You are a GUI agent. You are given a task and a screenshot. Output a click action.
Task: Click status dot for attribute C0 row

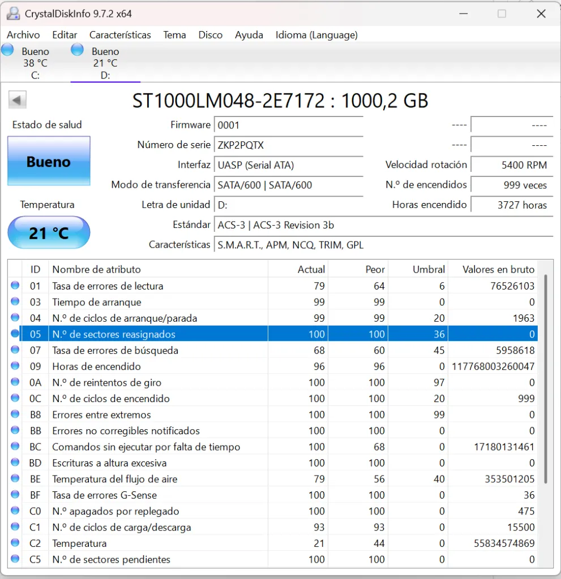click(x=15, y=511)
